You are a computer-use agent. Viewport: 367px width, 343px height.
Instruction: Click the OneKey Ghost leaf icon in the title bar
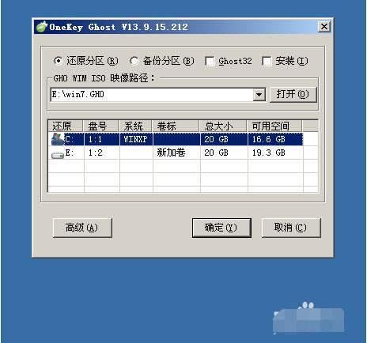[42, 27]
